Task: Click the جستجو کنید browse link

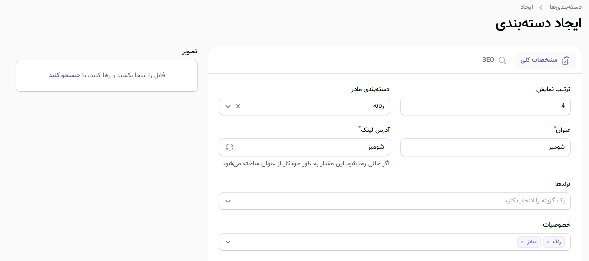Action: click(65, 75)
